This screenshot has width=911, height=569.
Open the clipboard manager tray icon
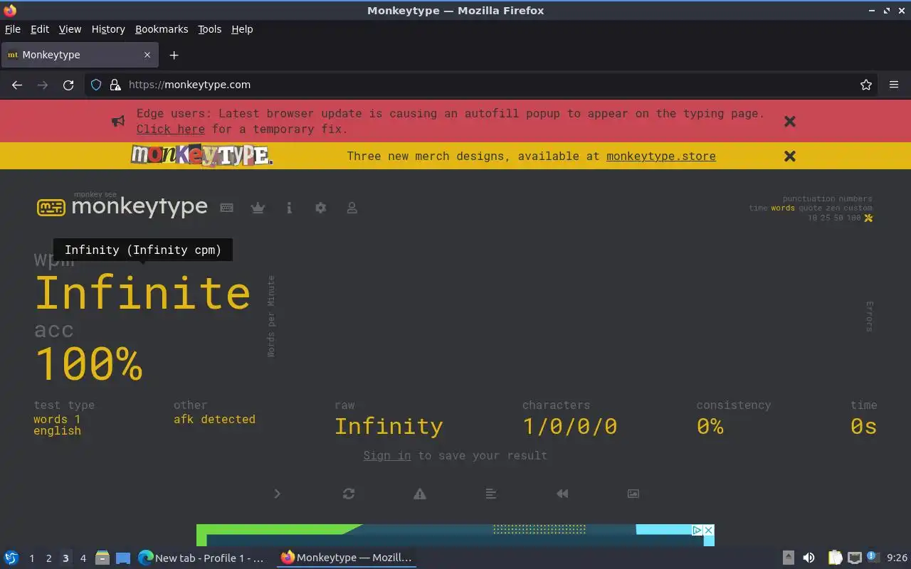pos(835,558)
